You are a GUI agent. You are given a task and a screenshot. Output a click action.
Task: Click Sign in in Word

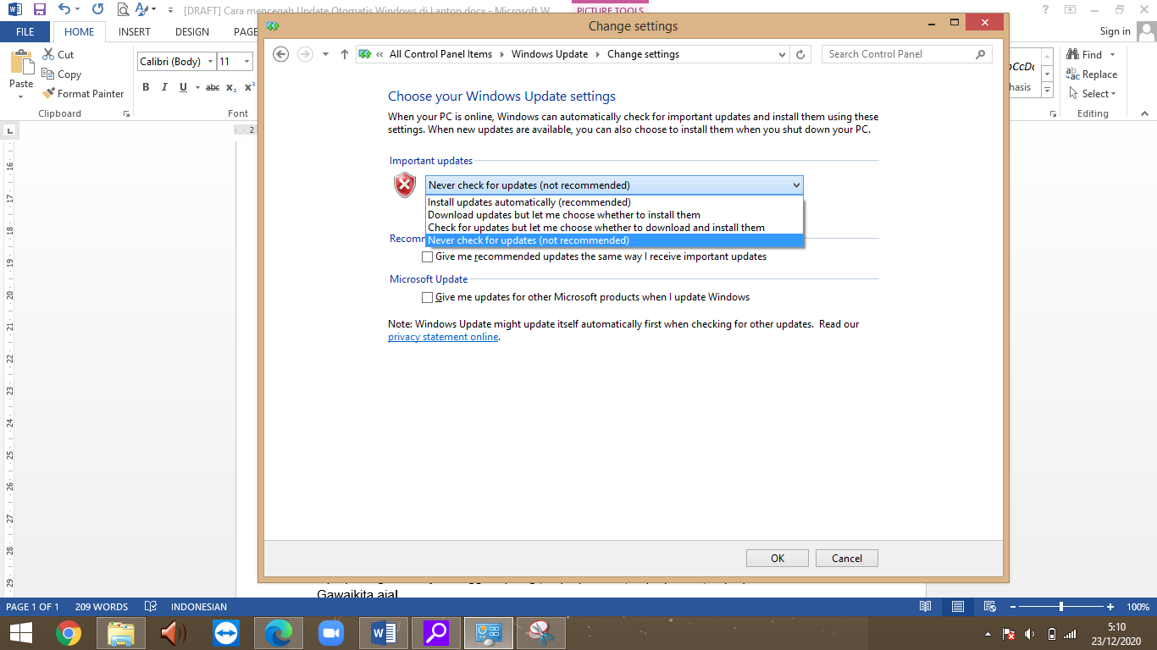point(1115,31)
